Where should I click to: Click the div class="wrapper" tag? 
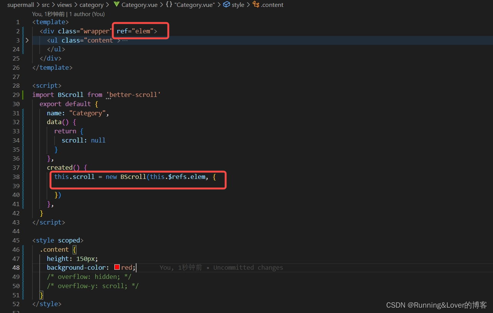pyautogui.click(x=75, y=31)
